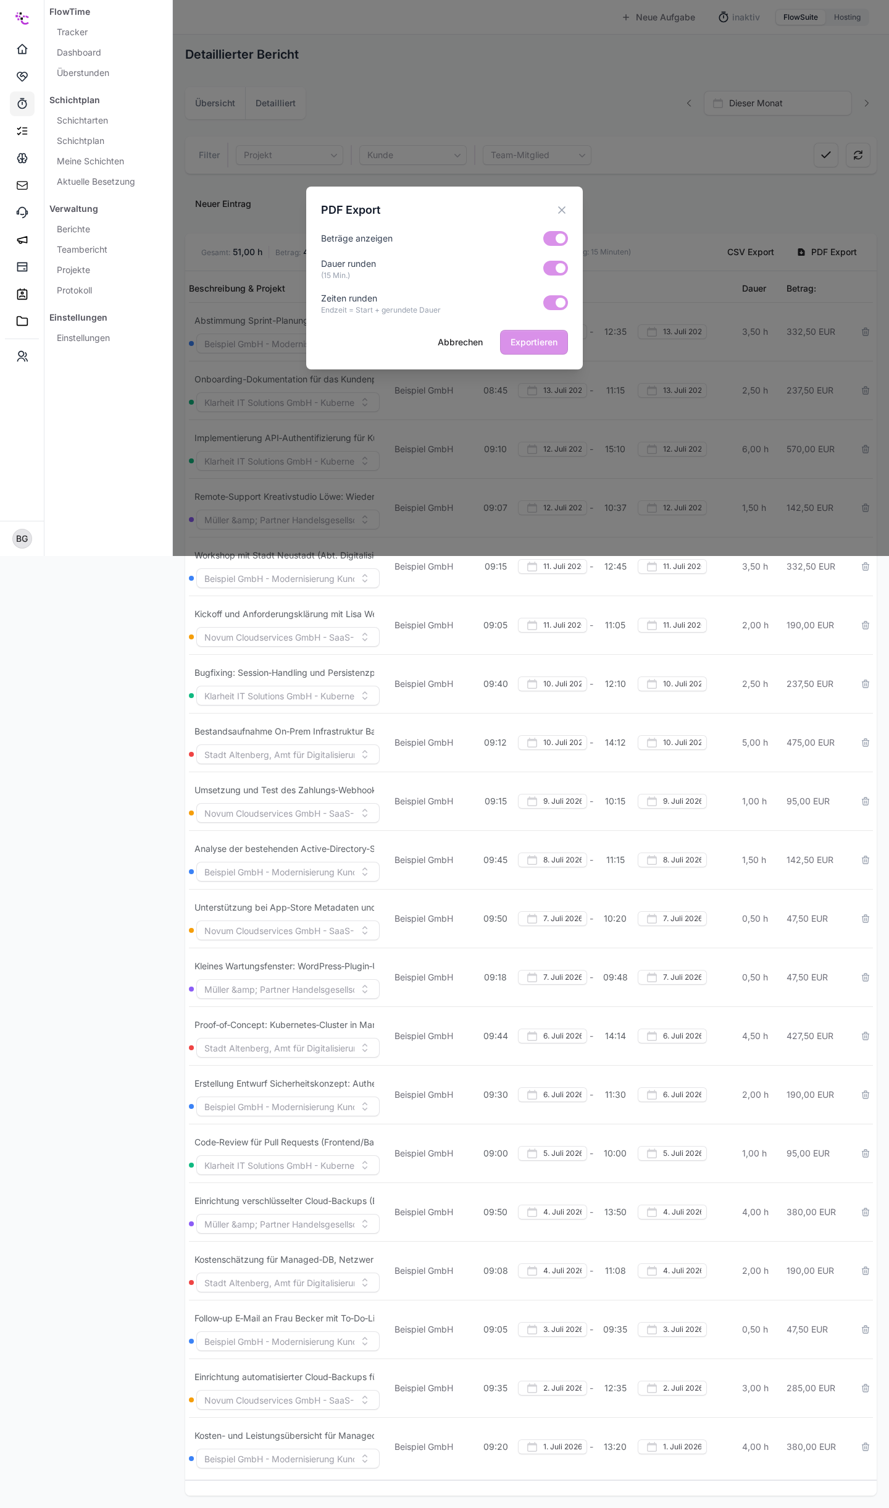The height and width of the screenshot is (1508, 889).
Task: Click the headset support sidebar icon
Action: pos(22,213)
